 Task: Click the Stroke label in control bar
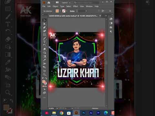[72, 11]
